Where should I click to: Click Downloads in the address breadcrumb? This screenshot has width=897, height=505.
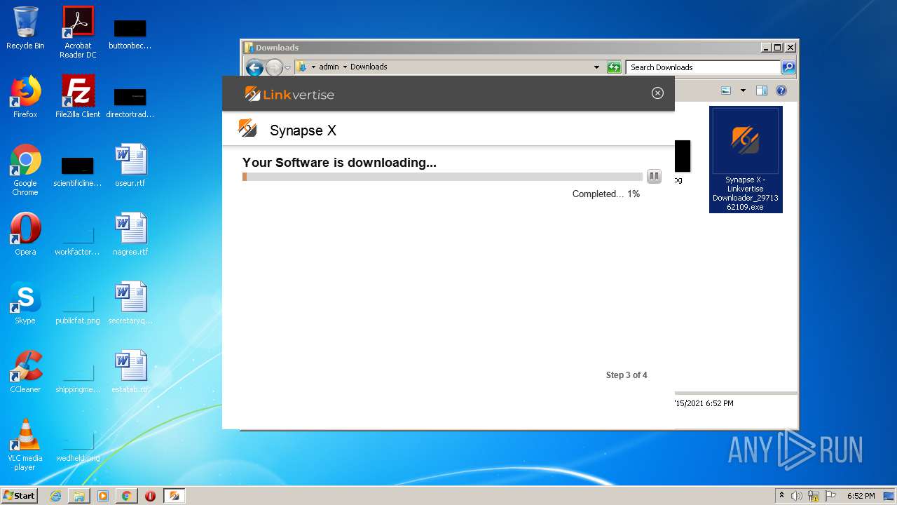click(x=369, y=67)
